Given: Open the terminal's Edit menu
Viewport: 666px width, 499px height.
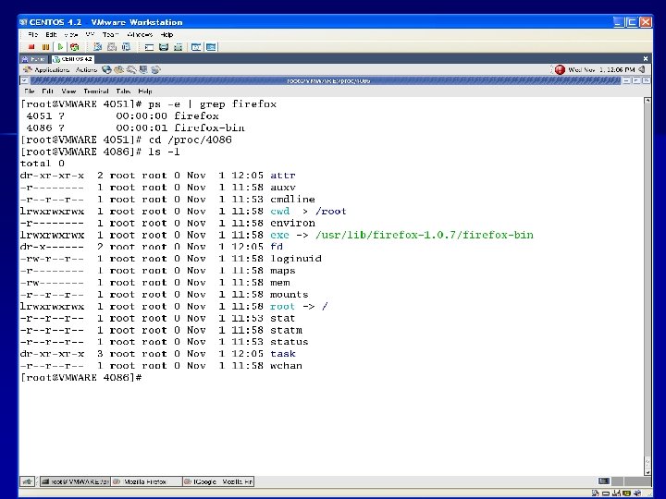Looking at the screenshot, I should point(47,91).
